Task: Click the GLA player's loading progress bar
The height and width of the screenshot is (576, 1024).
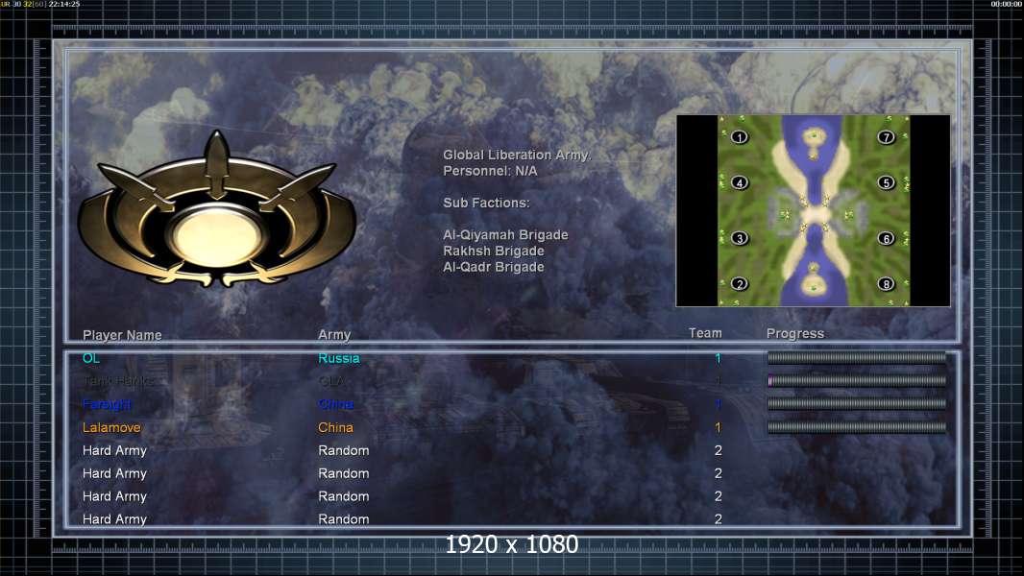Action: (857, 380)
